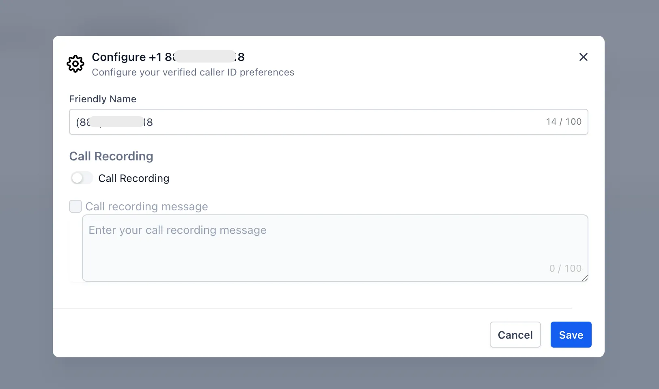Click the Friendly Name label
Image resolution: width=659 pixels, height=389 pixels.
103,99
